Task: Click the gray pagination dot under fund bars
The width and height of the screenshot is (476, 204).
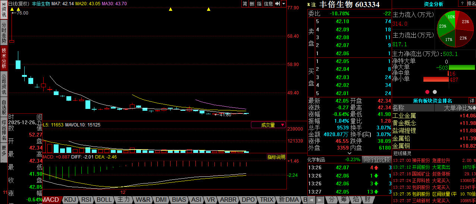Action: (435, 92)
